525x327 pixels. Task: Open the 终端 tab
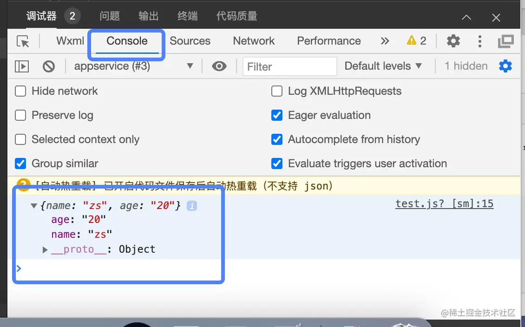point(188,16)
